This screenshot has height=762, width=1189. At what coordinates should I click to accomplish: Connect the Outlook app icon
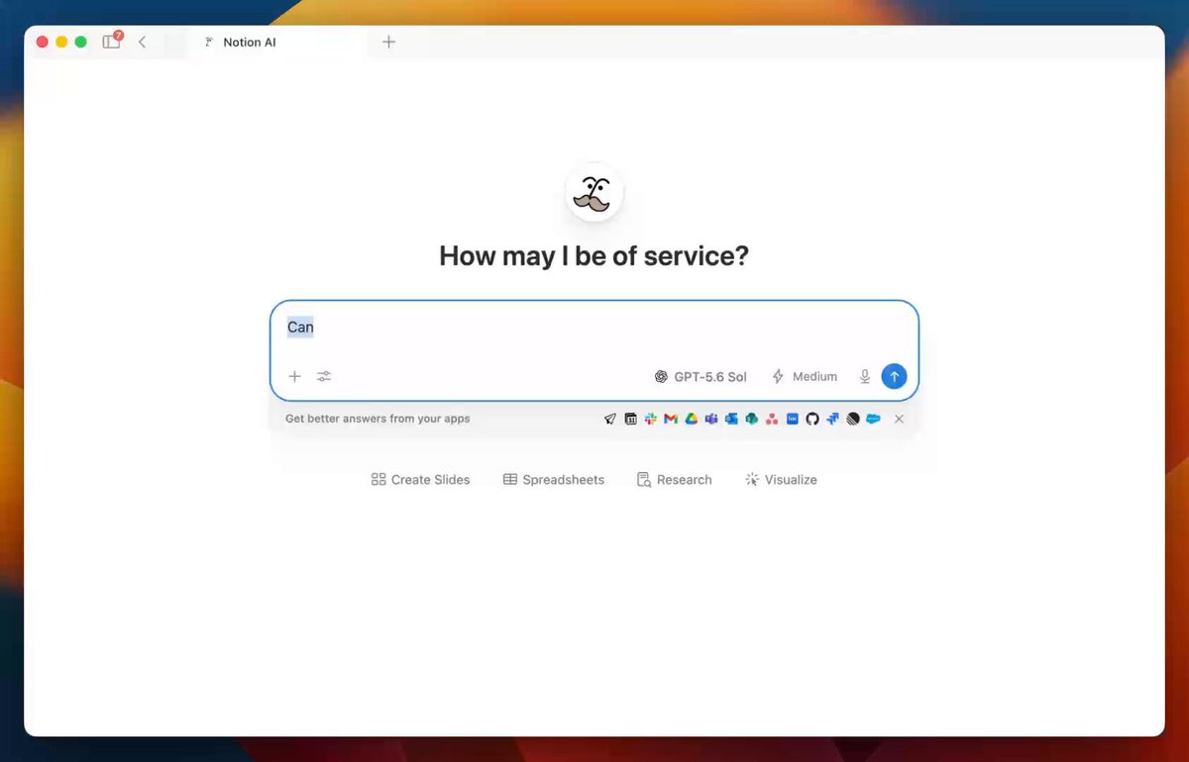(x=731, y=419)
